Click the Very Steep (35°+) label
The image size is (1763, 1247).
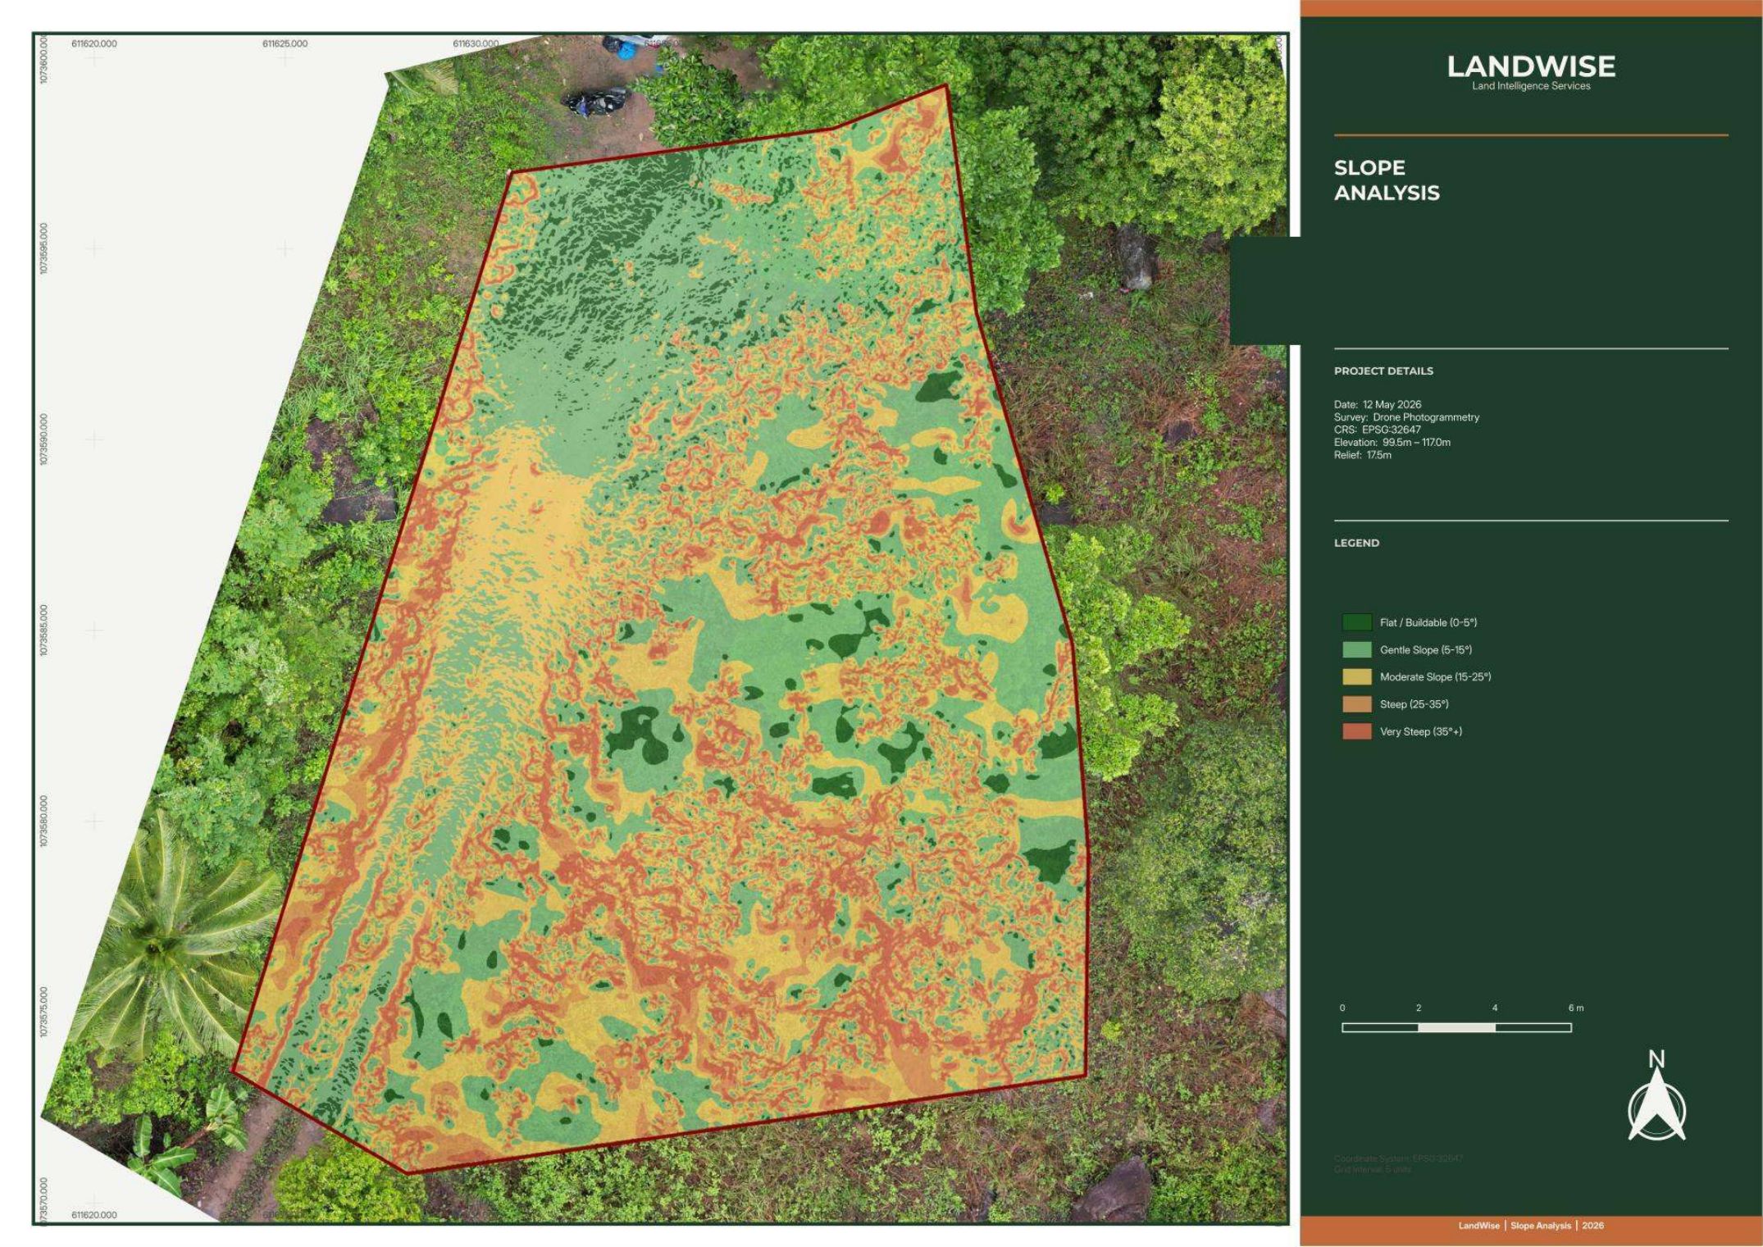(x=1421, y=731)
